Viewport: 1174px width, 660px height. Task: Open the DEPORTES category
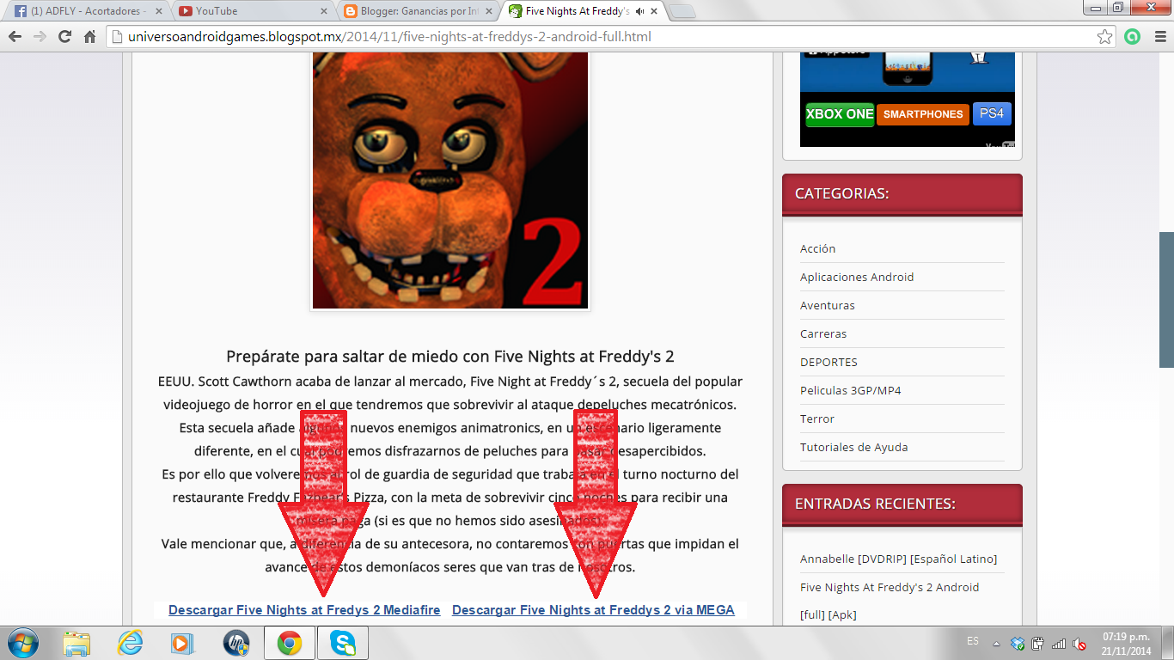pos(829,362)
